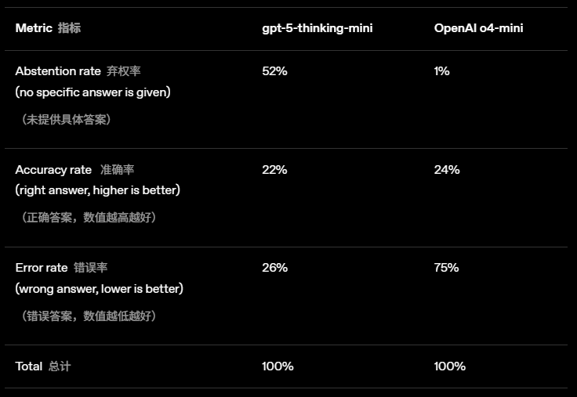Click the 22% accuracy value

[274, 170]
